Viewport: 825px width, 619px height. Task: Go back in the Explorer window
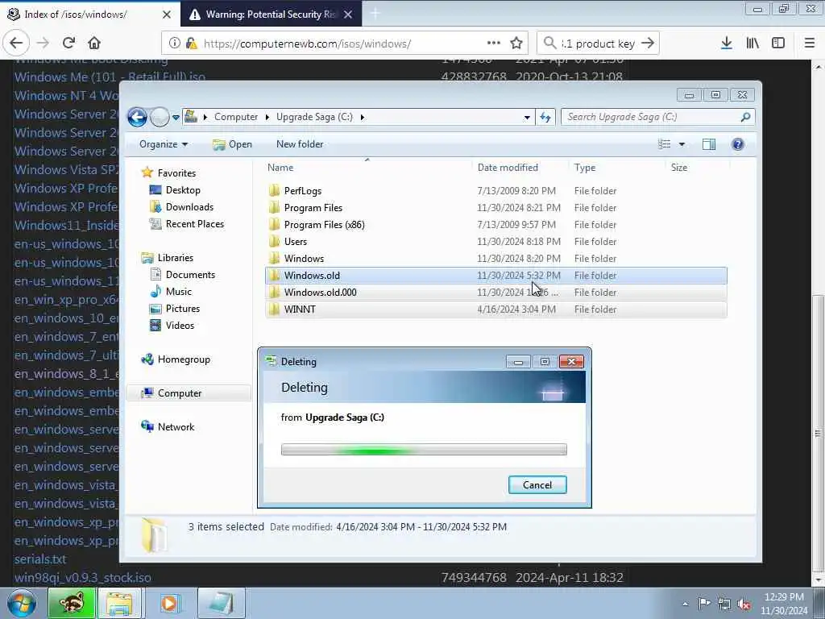137,117
